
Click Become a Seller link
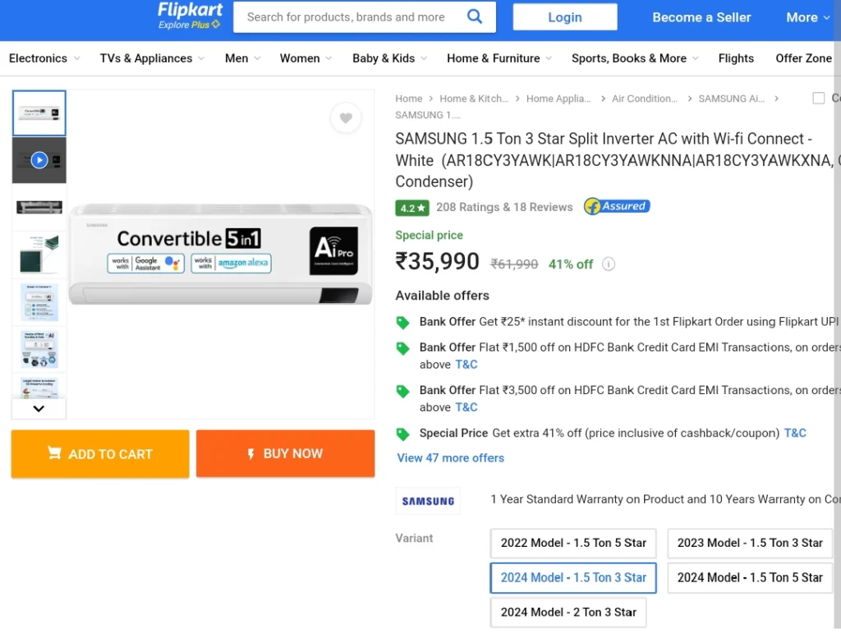701,18
